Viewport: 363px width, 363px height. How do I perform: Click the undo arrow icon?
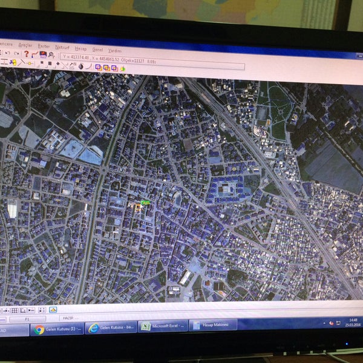8,53
